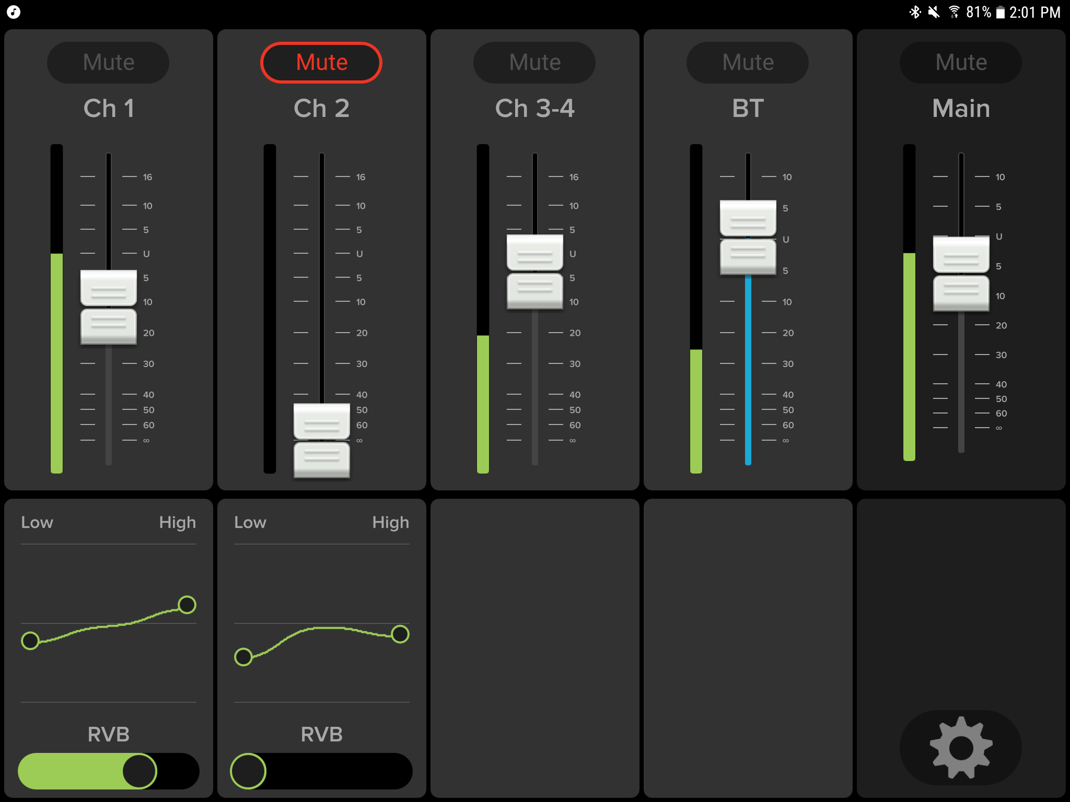
Task: Mute the Main output
Action: (x=961, y=63)
